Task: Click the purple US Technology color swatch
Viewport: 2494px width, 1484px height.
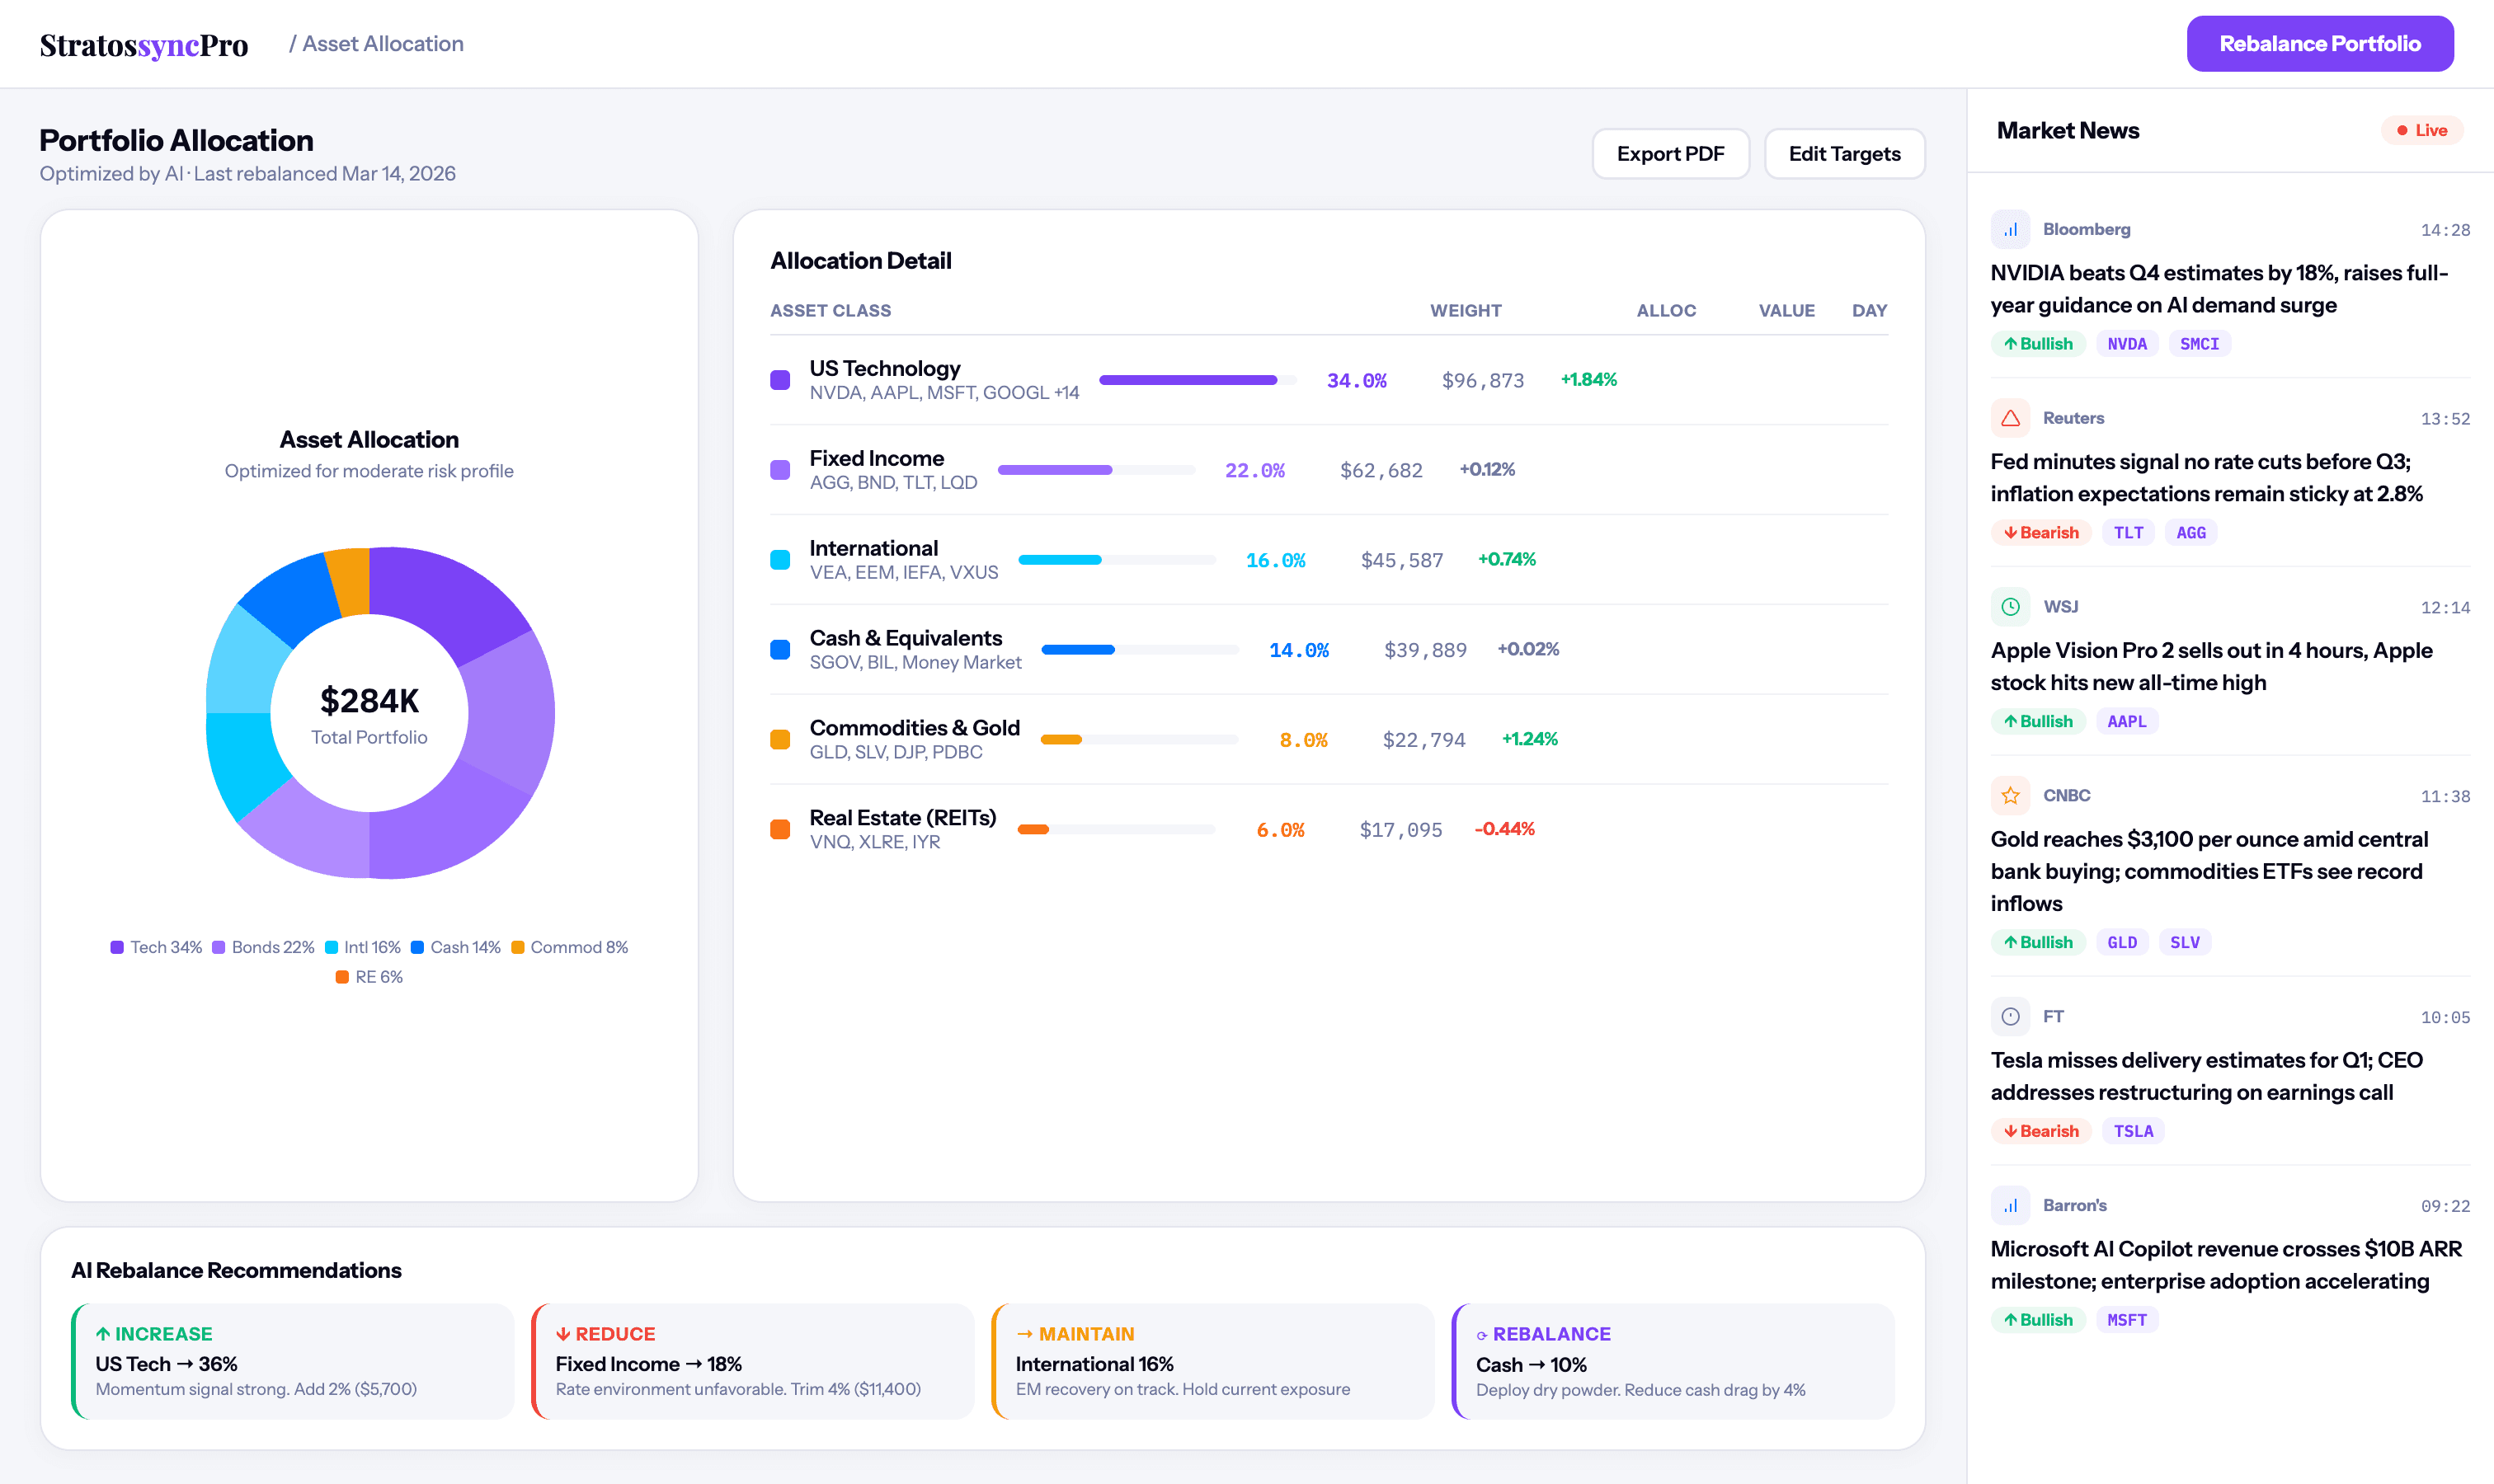Action: coord(781,380)
